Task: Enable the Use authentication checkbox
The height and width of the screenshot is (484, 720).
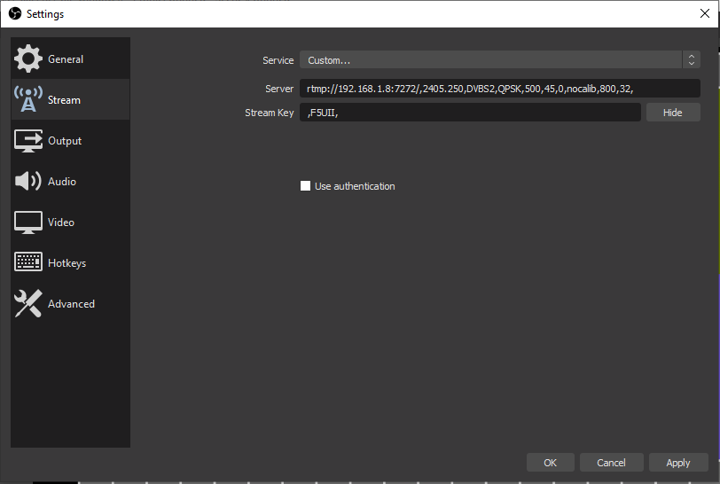Action: coord(306,186)
